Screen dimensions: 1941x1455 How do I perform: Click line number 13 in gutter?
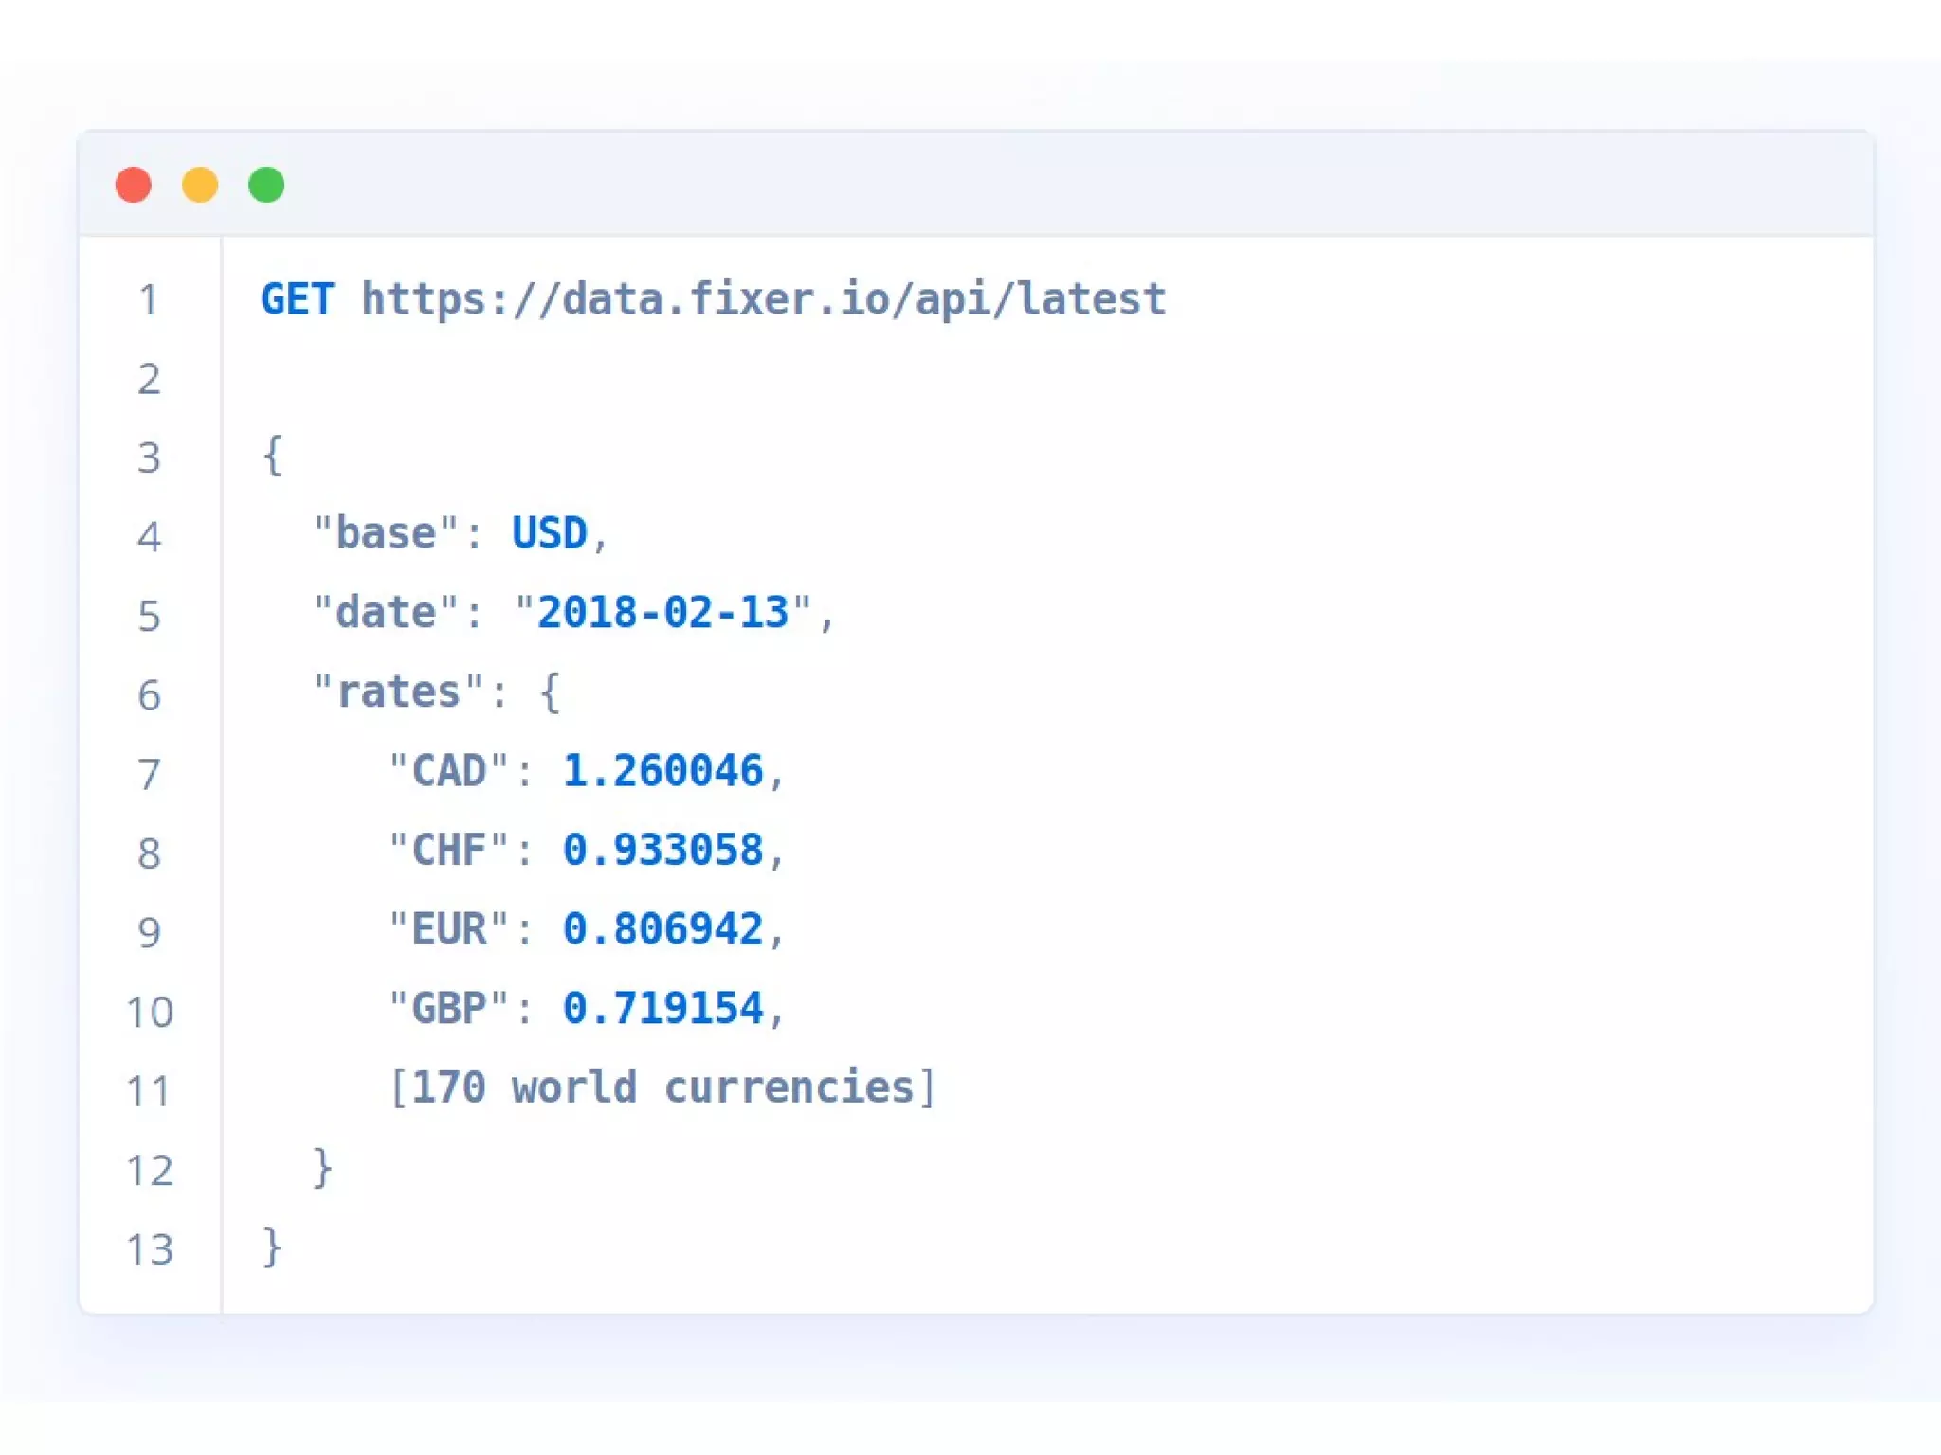(149, 1249)
